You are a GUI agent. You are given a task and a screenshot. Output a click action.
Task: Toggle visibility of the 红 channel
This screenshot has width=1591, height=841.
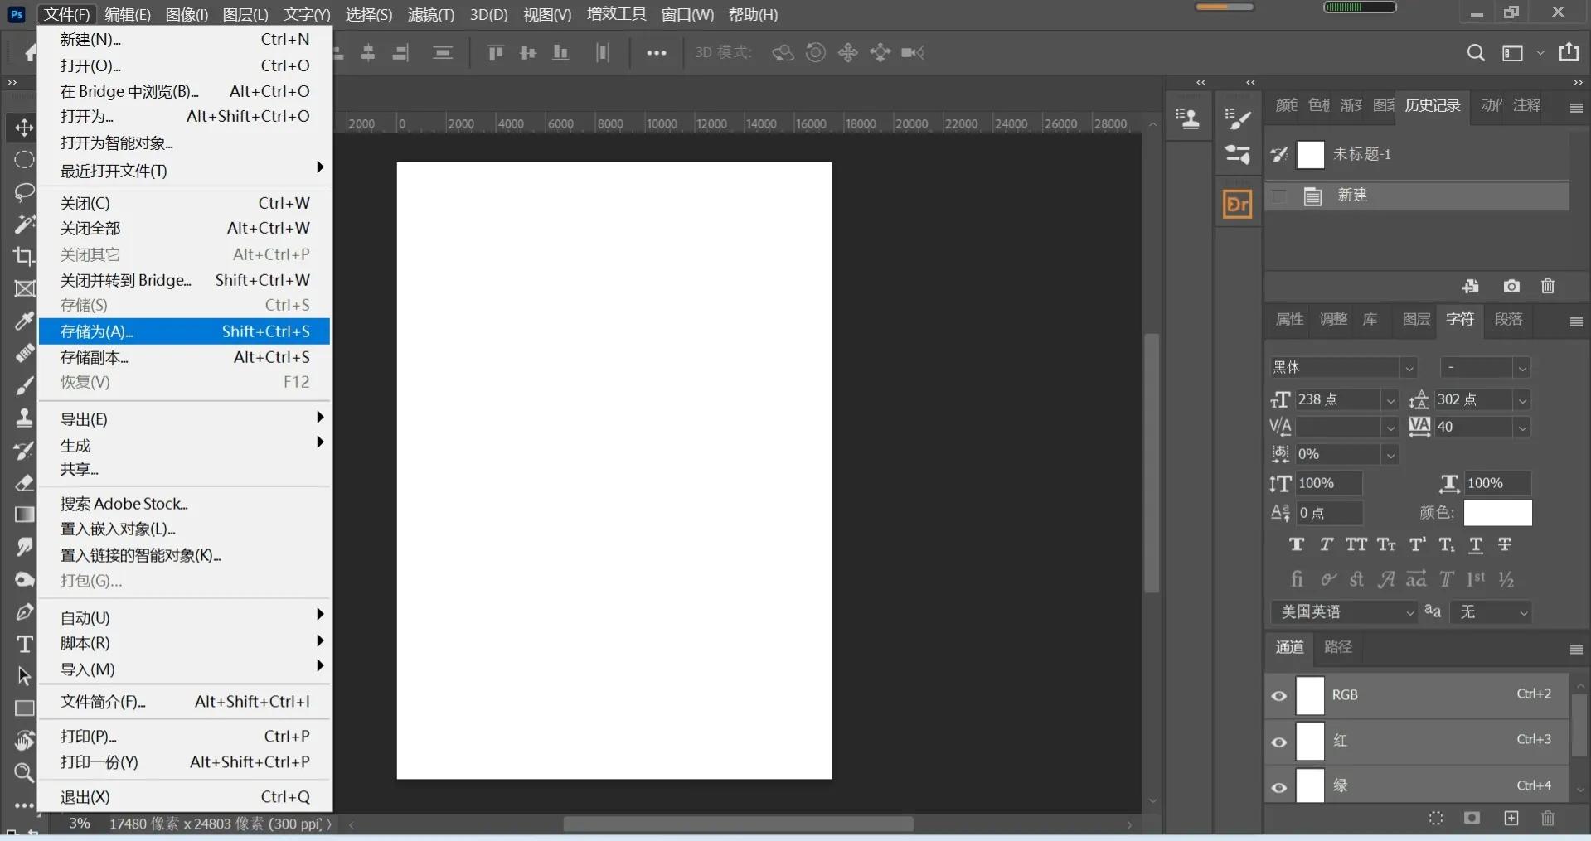(x=1279, y=742)
